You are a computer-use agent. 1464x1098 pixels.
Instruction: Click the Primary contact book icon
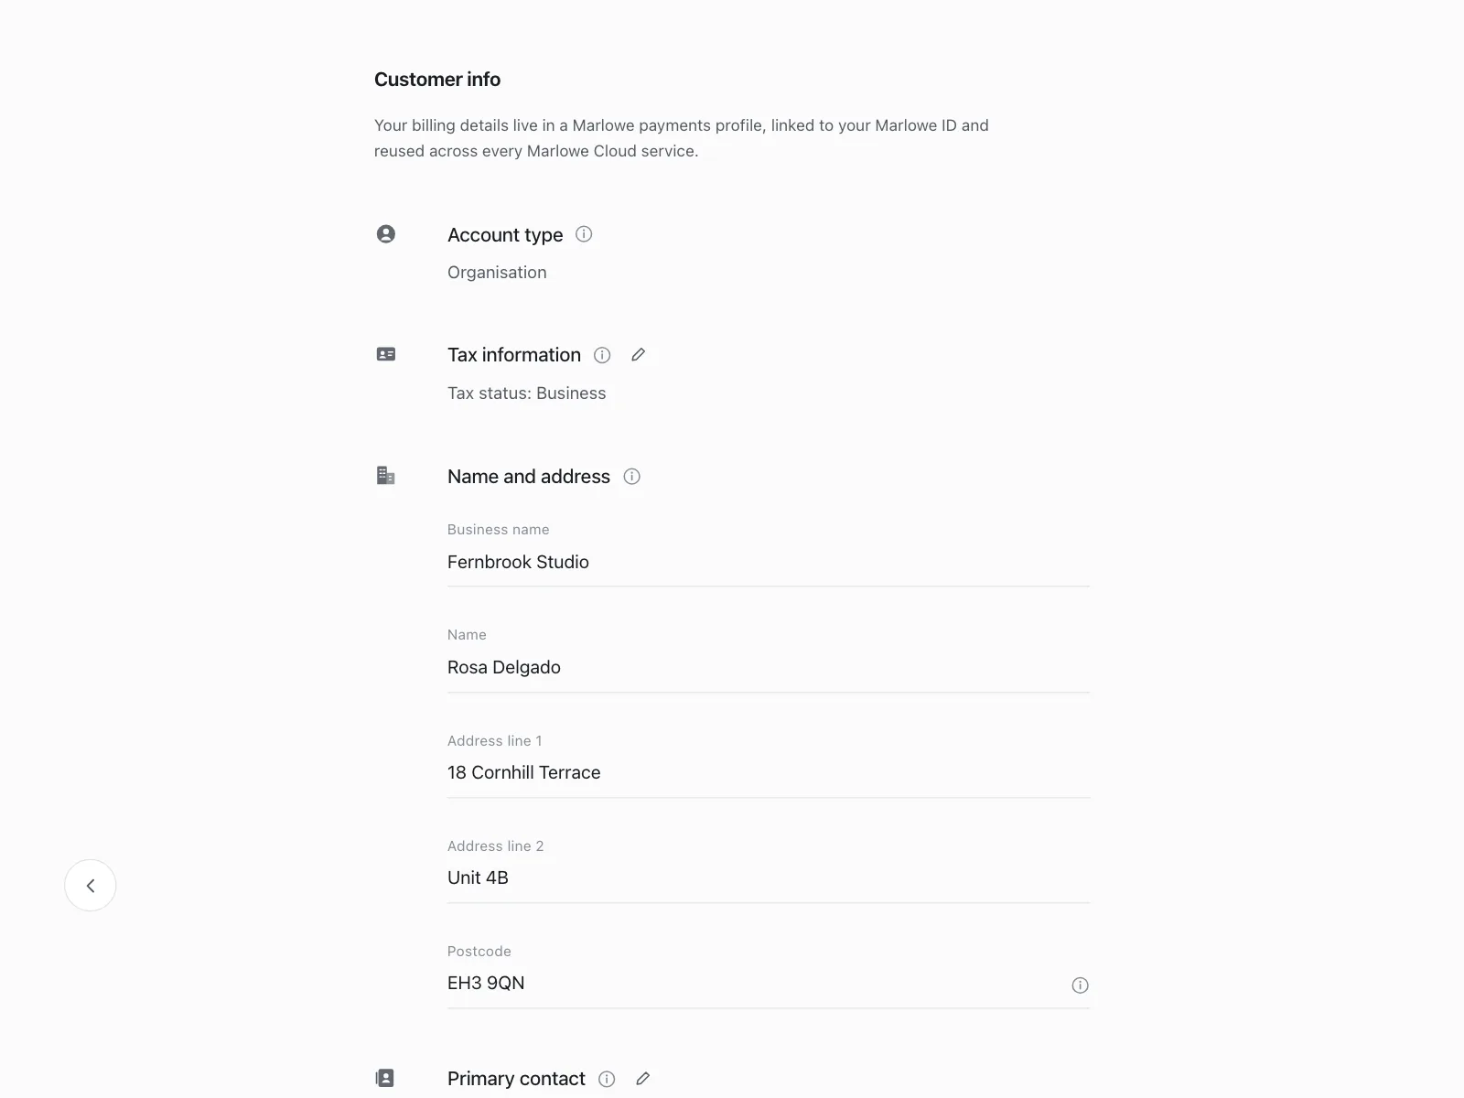(x=385, y=1078)
